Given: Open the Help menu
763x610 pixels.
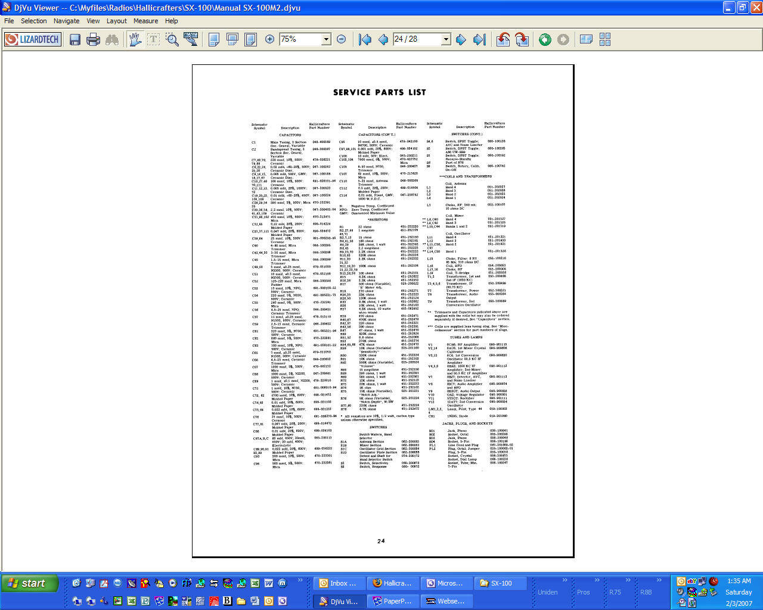Looking at the screenshot, I should tap(172, 21).
